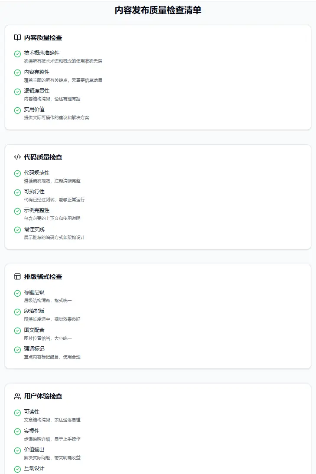Toggle the check mark for 示例完整性
The image size is (316, 474).
pyautogui.click(x=17, y=211)
